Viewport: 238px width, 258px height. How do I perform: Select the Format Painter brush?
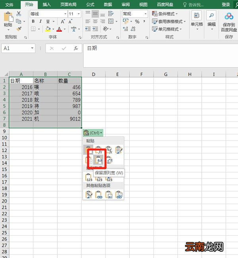click(19, 29)
